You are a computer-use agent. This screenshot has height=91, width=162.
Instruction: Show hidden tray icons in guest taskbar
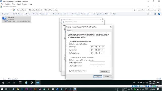tap(138, 83)
